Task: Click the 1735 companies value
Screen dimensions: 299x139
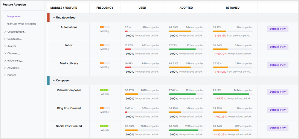Action: pos(194,126)
